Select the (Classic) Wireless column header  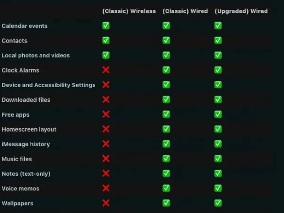pos(129,11)
